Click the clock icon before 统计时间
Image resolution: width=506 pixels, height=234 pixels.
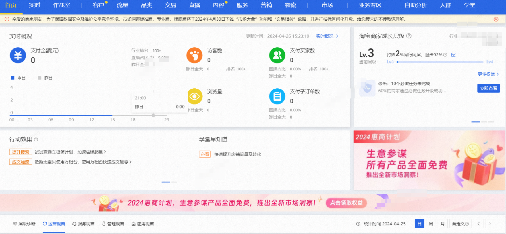358,224
